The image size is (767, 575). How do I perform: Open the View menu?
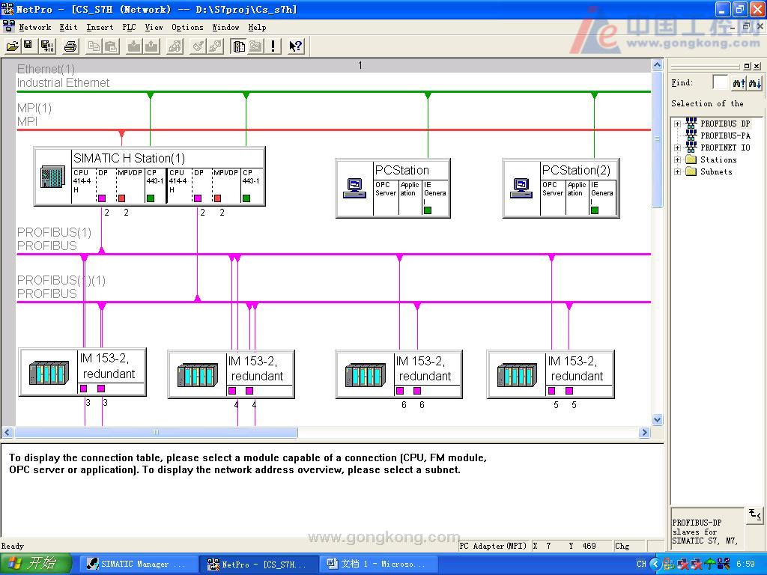click(x=154, y=28)
